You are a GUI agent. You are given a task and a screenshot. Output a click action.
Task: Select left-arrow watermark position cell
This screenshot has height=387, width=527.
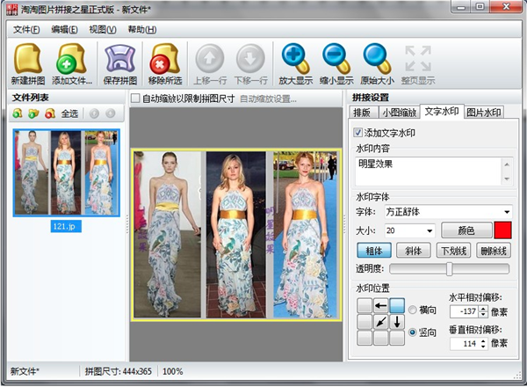click(382, 306)
